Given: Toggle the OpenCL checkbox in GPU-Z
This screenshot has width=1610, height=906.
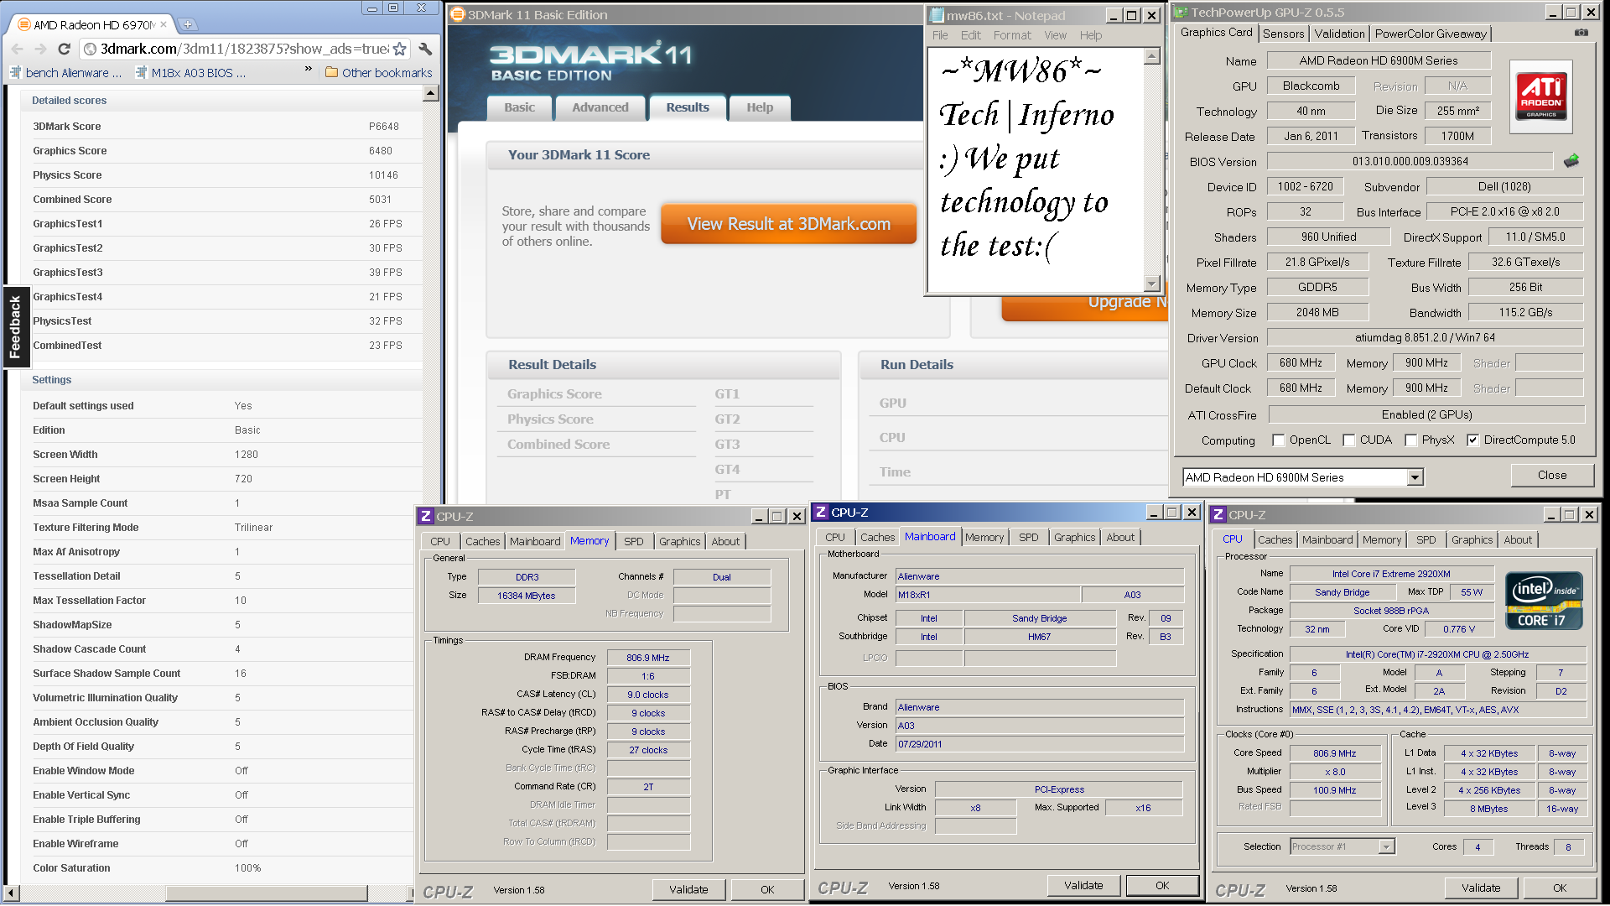Looking at the screenshot, I should [x=1279, y=440].
